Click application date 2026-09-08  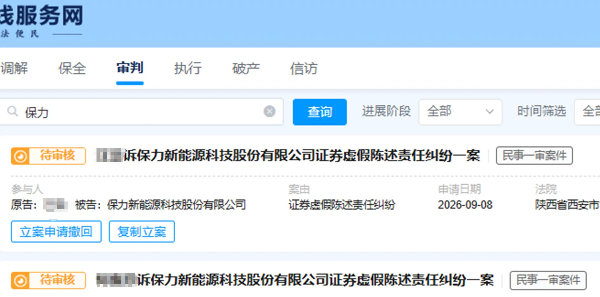pos(465,205)
